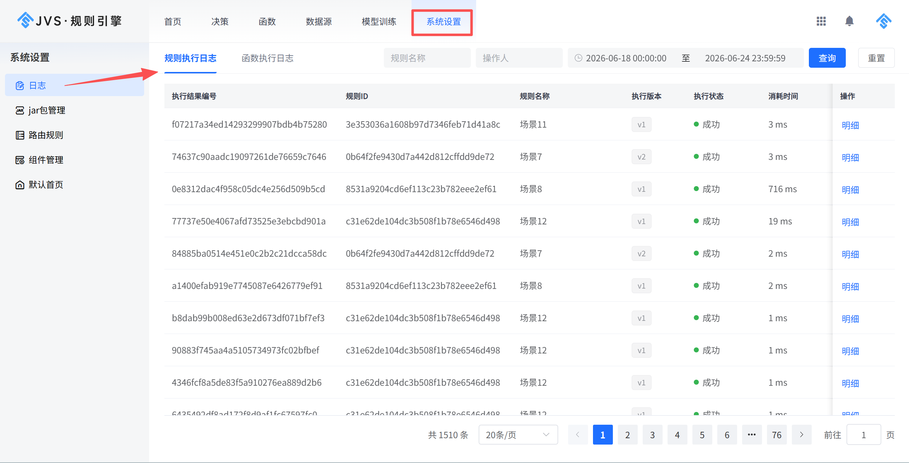Select 日志 in the sidebar
The height and width of the screenshot is (463, 909).
[75, 85]
